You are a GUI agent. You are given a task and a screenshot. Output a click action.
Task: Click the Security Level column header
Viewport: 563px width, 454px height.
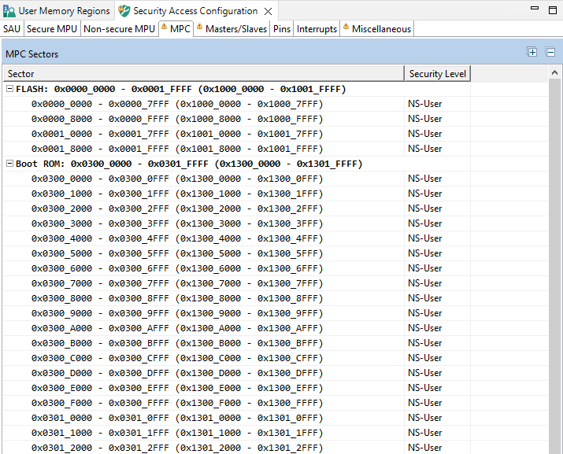click(437, 73)
